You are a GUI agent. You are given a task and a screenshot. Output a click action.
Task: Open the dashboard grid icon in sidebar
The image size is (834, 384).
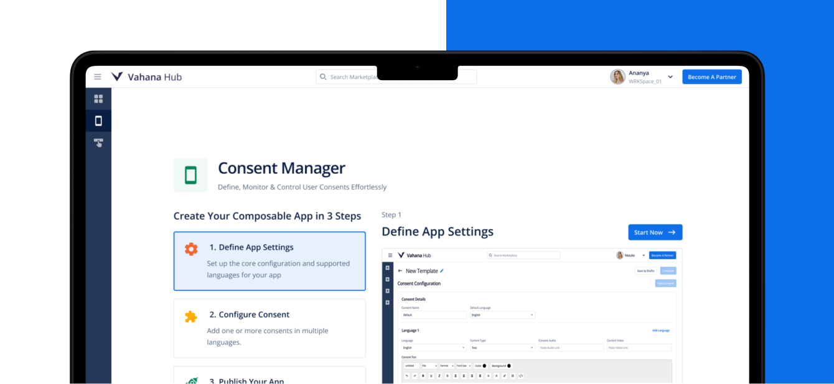[98, 99]
